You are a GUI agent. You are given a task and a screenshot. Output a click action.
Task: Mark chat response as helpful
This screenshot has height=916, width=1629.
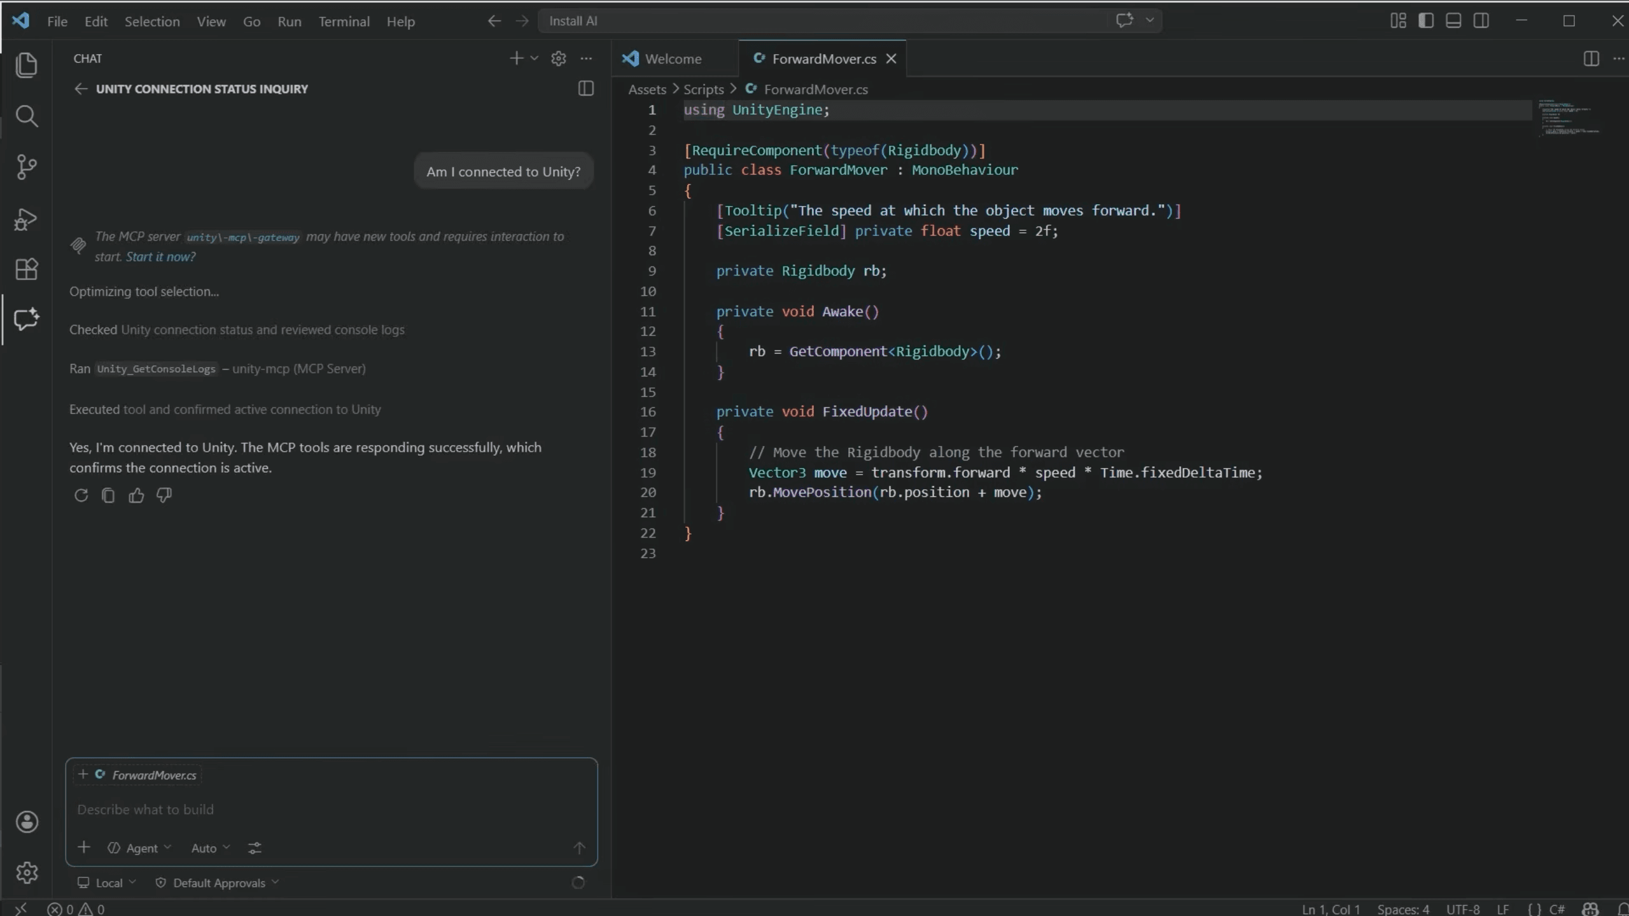(x=136, y=495)
